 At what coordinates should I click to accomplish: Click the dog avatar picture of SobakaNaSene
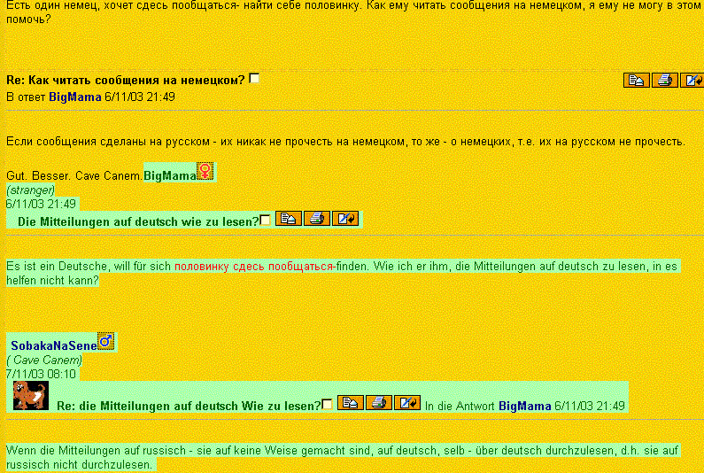coord(31,395)
